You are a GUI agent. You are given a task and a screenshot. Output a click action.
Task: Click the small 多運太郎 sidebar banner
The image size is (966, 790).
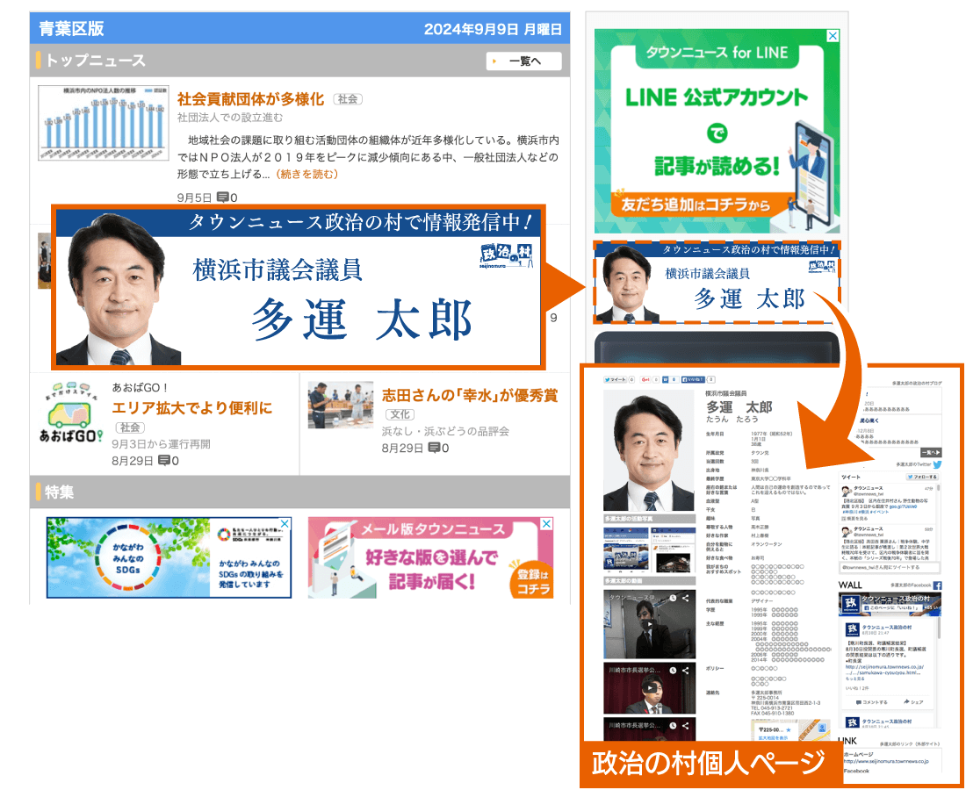pos(717,283)
